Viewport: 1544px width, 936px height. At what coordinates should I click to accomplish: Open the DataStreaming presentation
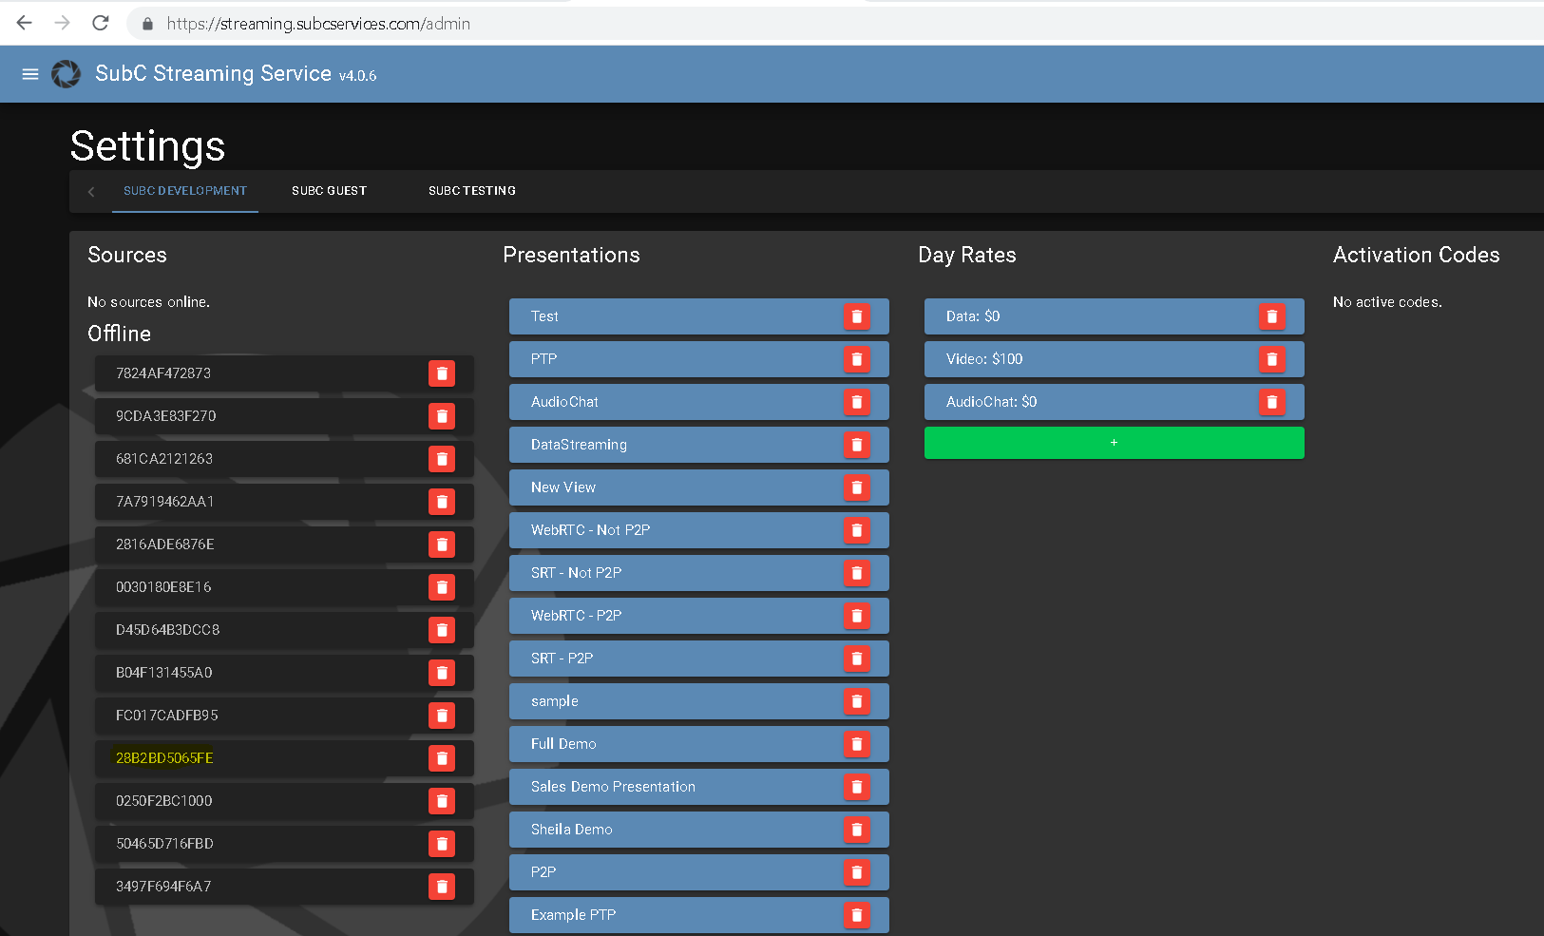click(665, 445)
